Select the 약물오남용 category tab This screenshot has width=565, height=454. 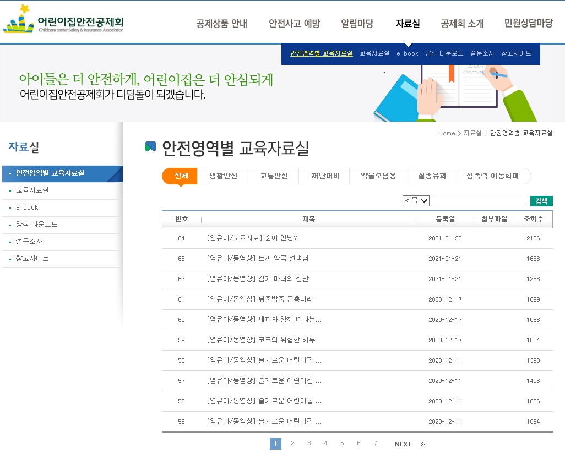click(x=378, y=176)
